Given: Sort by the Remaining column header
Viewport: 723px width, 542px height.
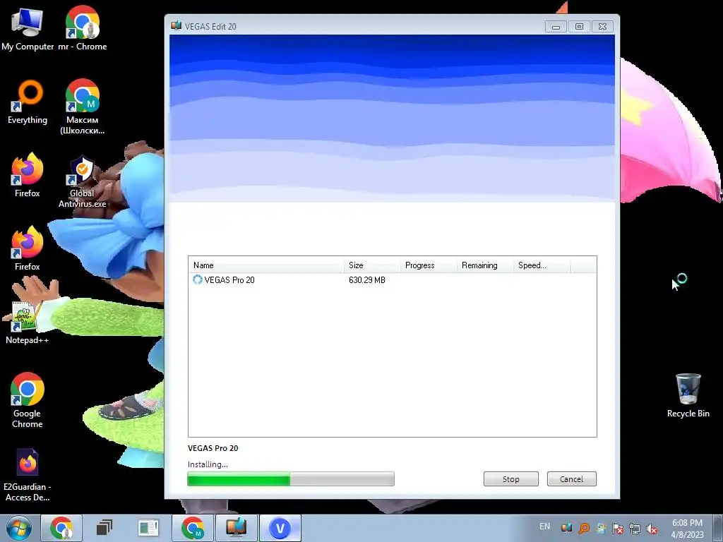Looking at the screenshot, I should (x=485, y=265).
